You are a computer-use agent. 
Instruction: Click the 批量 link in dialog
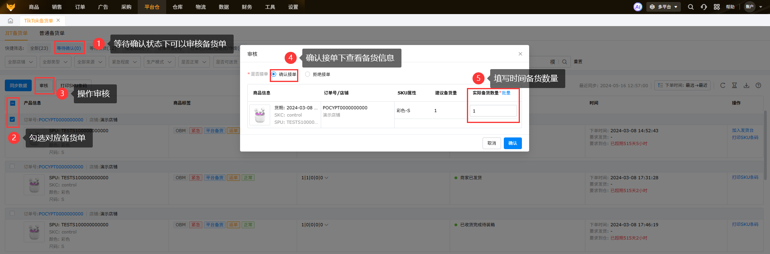506,93
